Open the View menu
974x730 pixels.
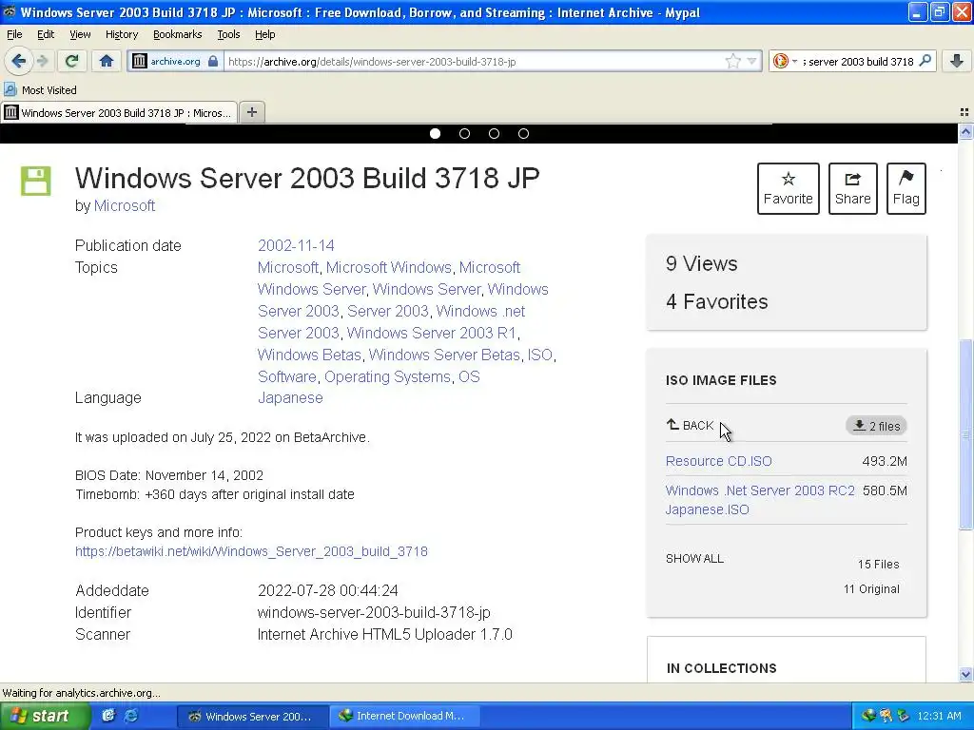pos(80,34)
